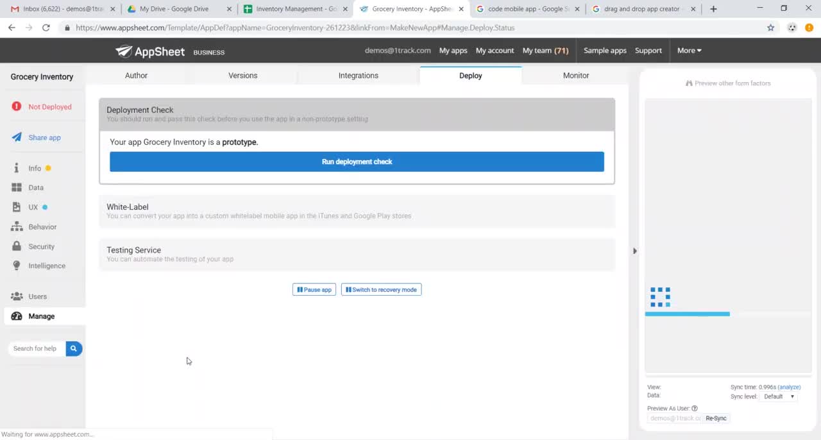The image size is (821, 440).
Task: Click the Re-Sync button
Action: coord(716,418)
